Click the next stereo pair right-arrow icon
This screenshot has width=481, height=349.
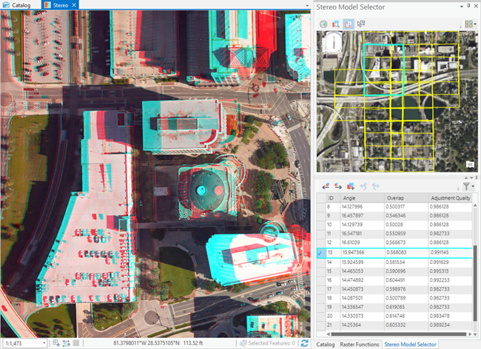(338, 186)
